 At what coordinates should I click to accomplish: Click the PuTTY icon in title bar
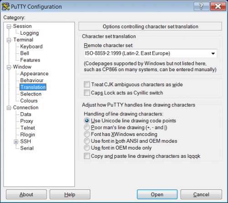(5, 6)
